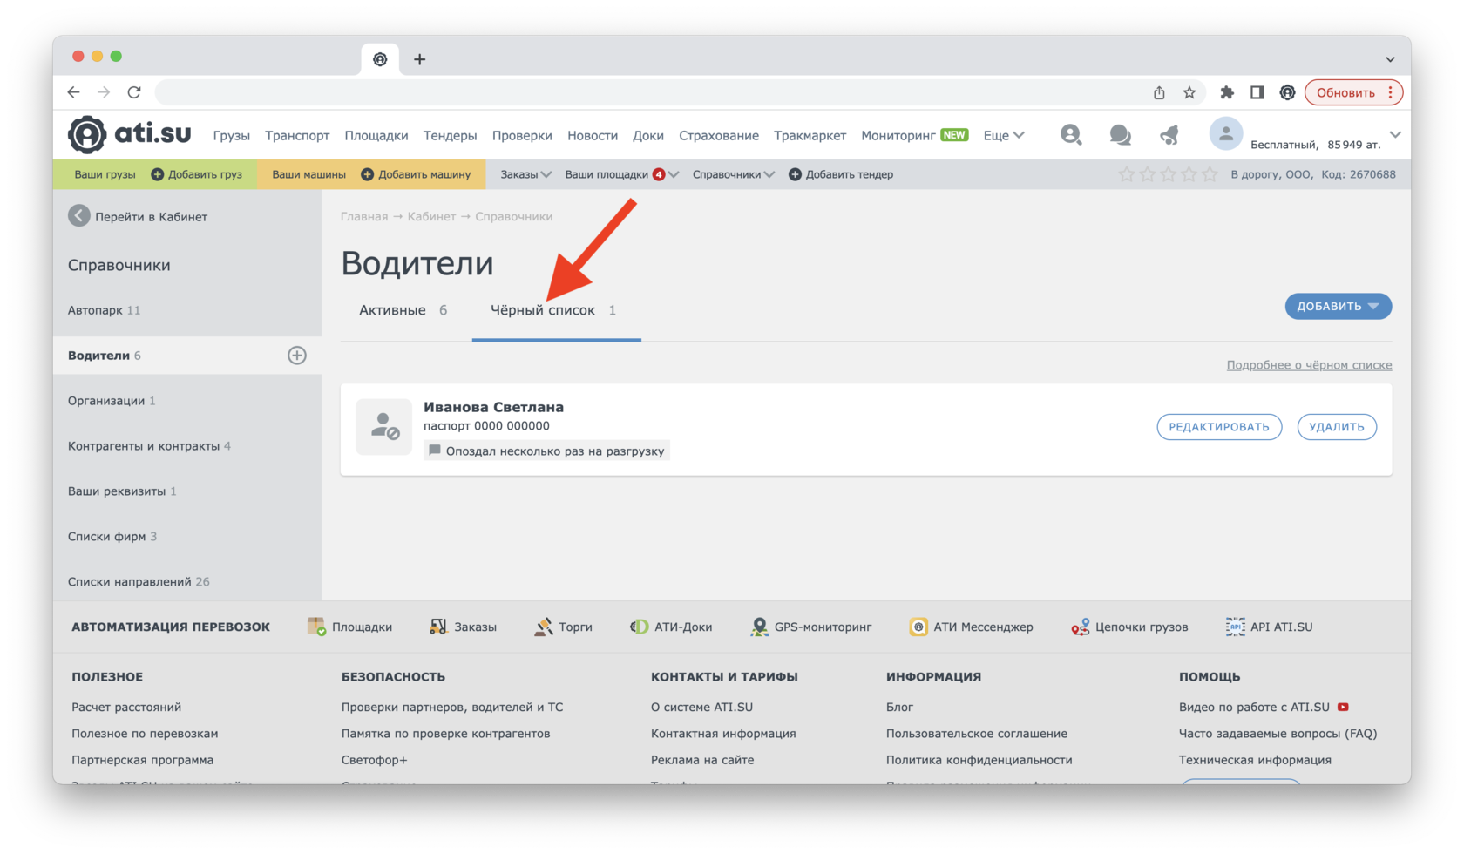Open АТИ Мессенджер in the automation bar
The width and height of the screenshot is (1464, 854).
tap(971, 627)
